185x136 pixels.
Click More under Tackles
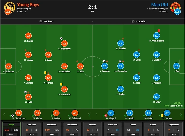[x=133, y=134]
